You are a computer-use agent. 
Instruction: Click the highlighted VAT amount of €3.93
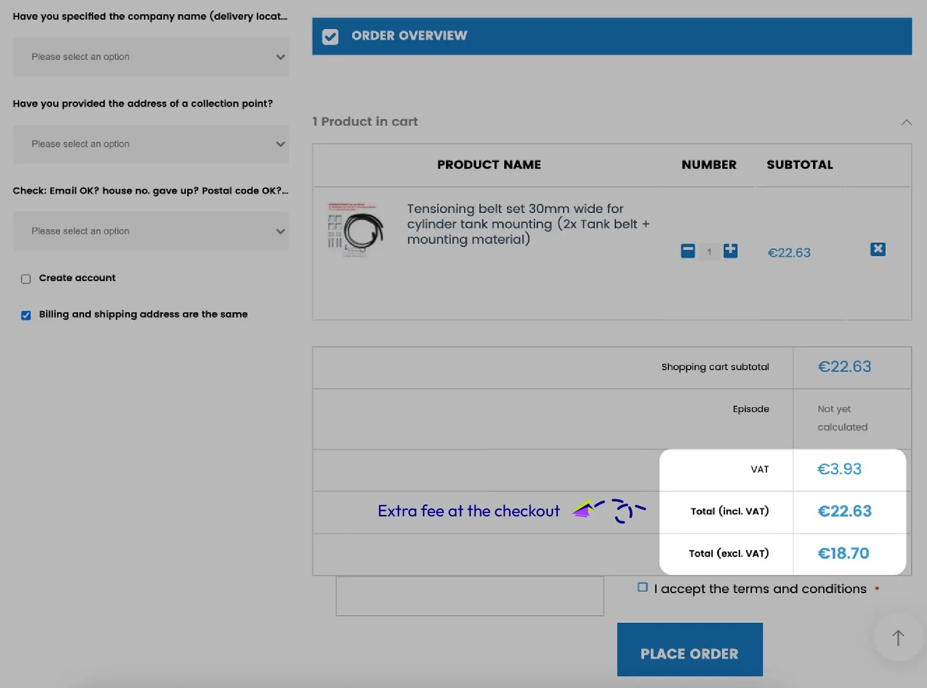pos(839,469)
